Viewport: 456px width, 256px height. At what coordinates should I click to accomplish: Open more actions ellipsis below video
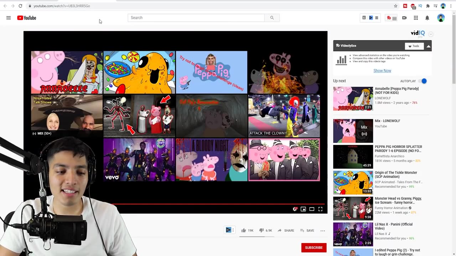[x=323, y=230]
